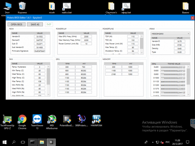Screen dimensions: 195x146
Task: Edit the Power Control Limit value field
Action: tap(86, 44)
